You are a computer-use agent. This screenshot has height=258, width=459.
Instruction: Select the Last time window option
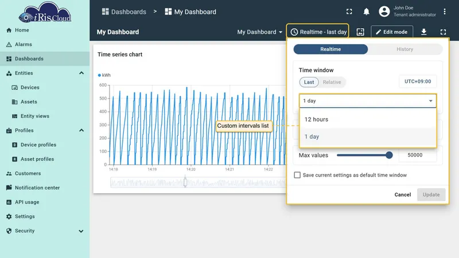click(x=309, y=82)
